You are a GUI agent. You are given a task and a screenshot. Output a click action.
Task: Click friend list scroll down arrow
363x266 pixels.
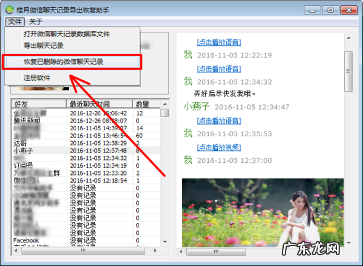[165, 242]
